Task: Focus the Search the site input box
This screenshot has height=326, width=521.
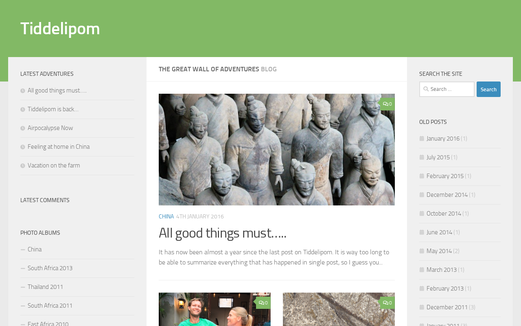Action: pos(447,89)
